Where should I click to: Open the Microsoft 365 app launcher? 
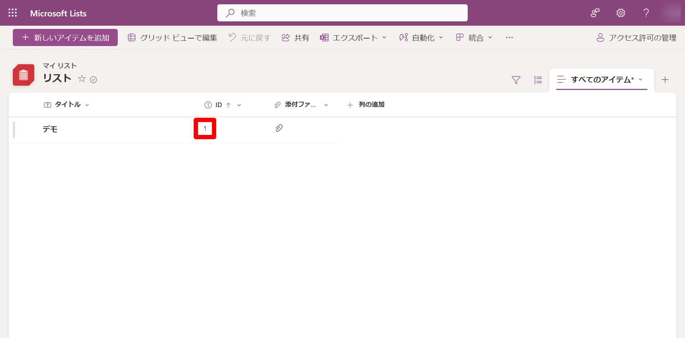13,13
